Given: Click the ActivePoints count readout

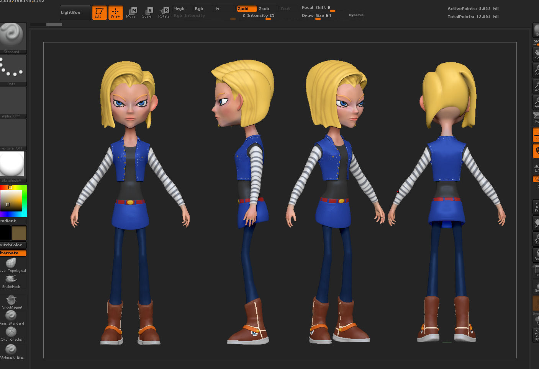Looking at the screenshot, I should 473,8.
